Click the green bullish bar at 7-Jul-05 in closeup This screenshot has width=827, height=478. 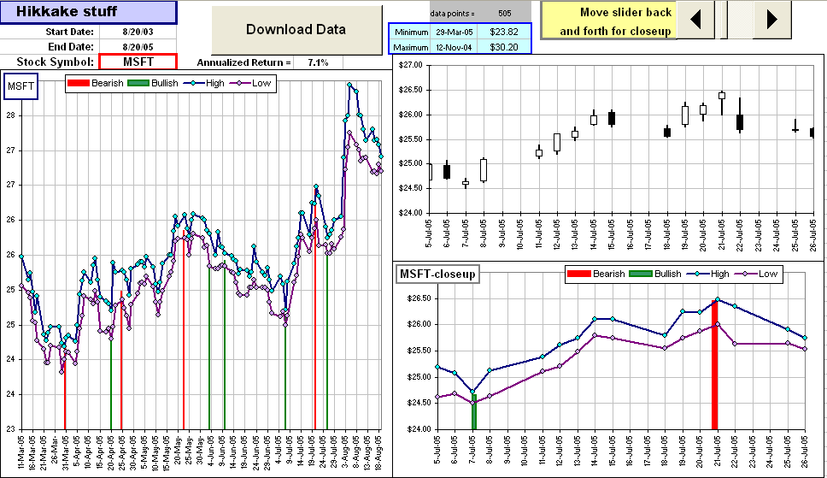pyautogui.click(x=474, y=411)
